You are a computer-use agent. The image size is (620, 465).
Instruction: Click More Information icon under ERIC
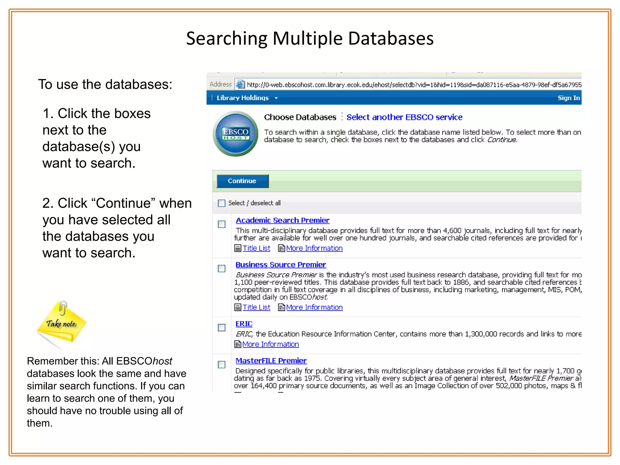[x=238, y=344]
